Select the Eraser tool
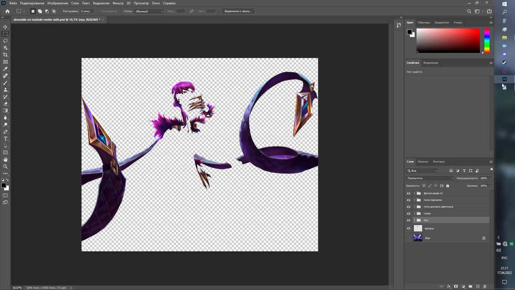Screen dimensions: 515x290 6,104
